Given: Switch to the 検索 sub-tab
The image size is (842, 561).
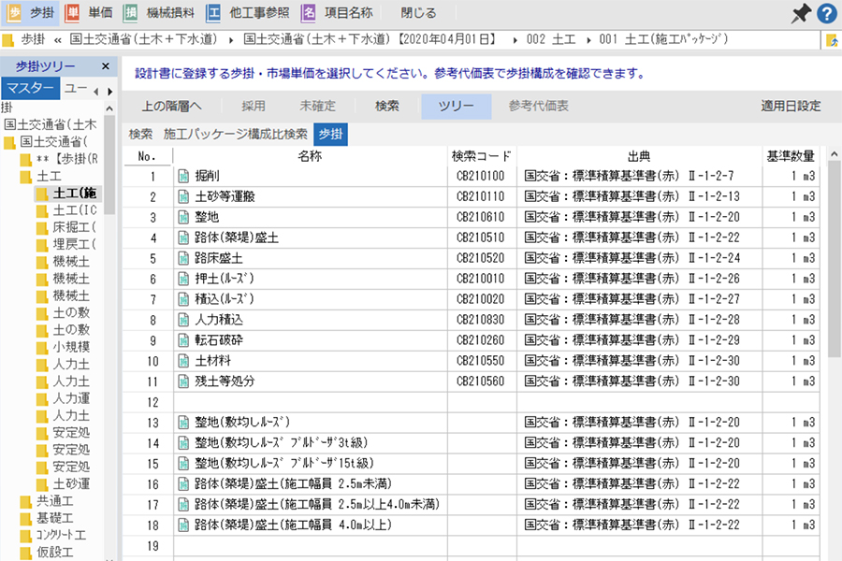Looking at the screenshot, I should (140, 135).
